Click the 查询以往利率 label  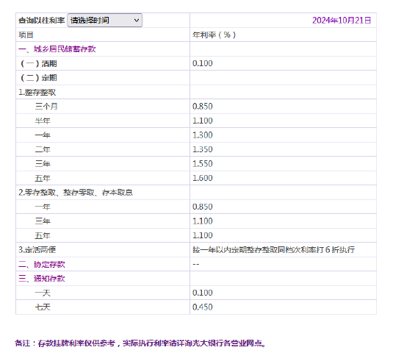tap(41, 21)
